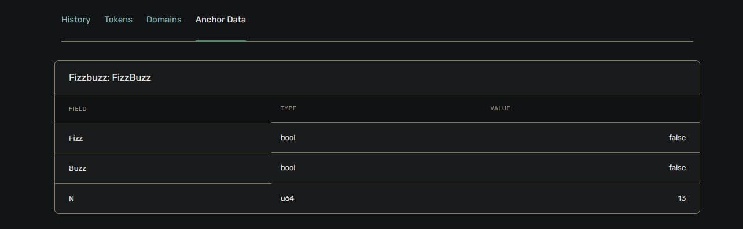Select the N field name
Screen dimensions: 743x229
[72, 198]
